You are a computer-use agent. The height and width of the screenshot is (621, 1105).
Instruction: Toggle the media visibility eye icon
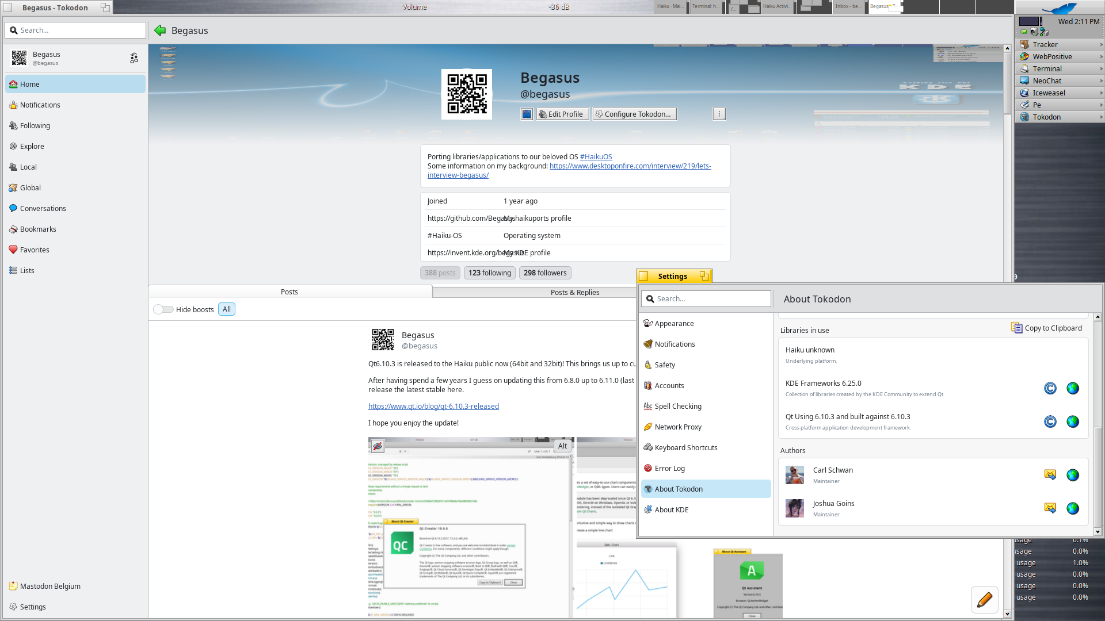[x=378, y=446]
